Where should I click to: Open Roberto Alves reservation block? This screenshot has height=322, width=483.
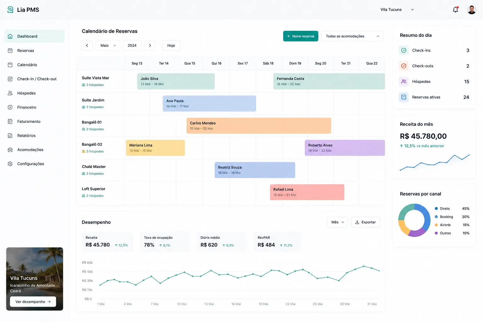click(345, 148)
